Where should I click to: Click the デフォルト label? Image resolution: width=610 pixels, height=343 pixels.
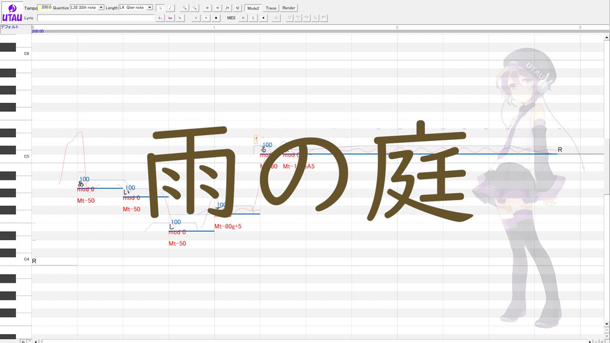(x=10, y=27)
